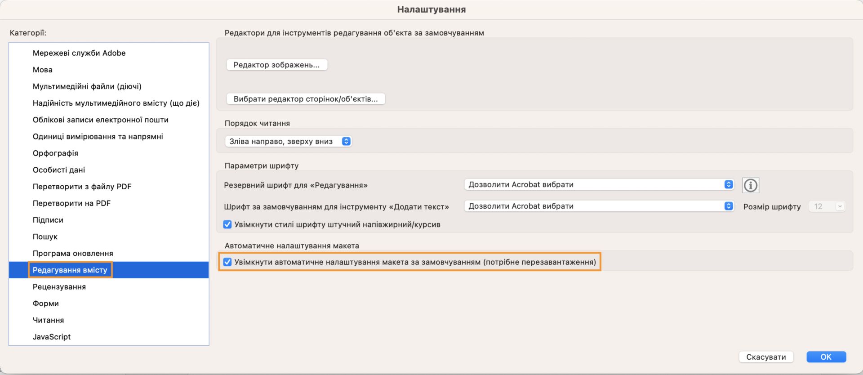
Task: Click the font fallback info icon
Action: 751,185
